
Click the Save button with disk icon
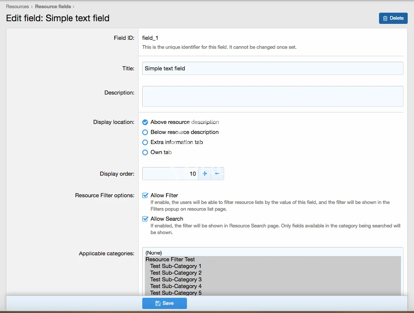(x=164, y=303)
